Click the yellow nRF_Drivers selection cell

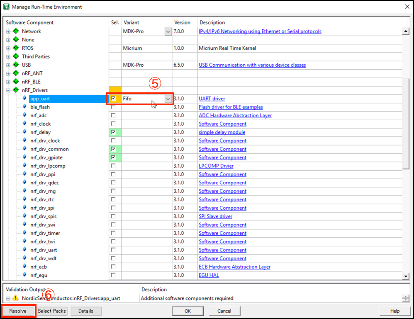115,90
